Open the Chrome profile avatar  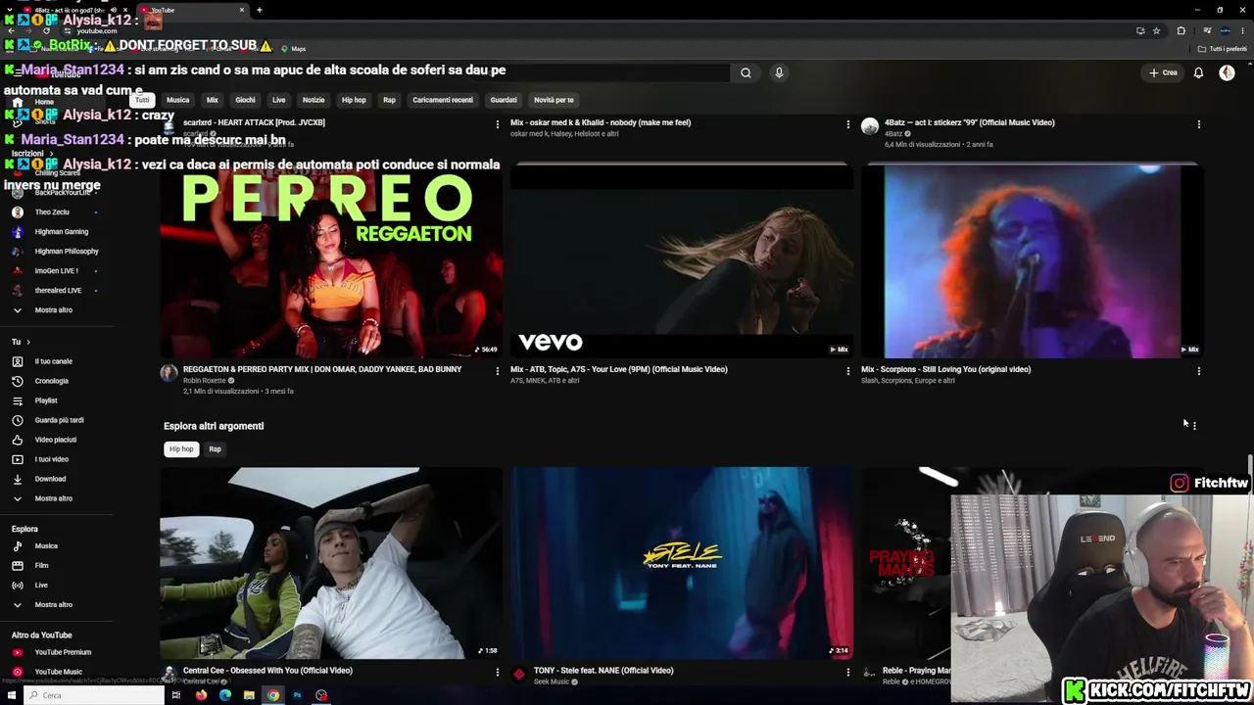(x=1225, y=30)
